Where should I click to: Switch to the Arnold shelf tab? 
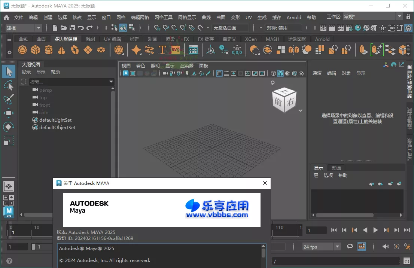(x=322, y=39)
